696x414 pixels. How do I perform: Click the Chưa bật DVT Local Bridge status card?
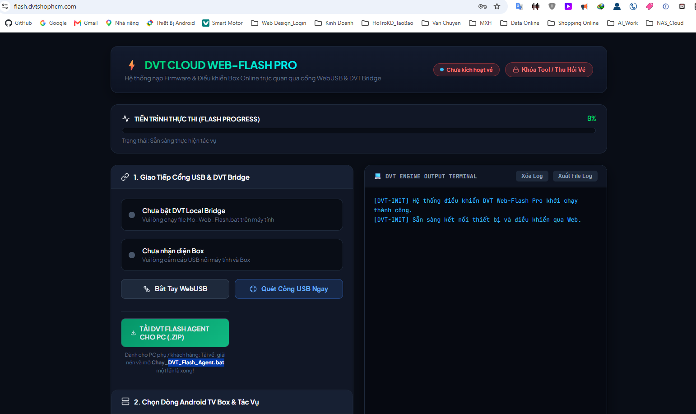coord(232,215)
